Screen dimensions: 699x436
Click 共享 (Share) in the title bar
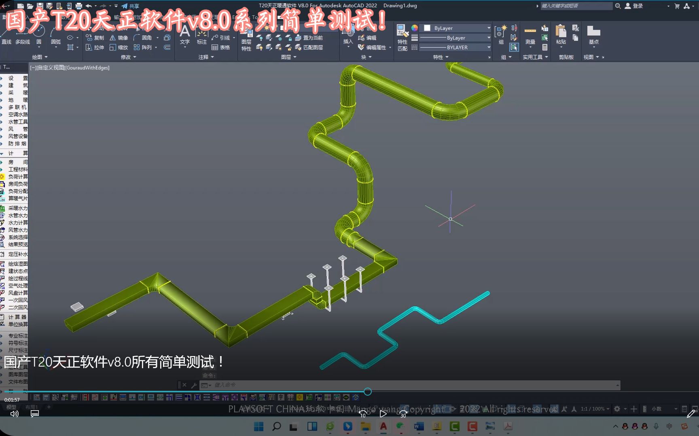[x=130, y=6]
